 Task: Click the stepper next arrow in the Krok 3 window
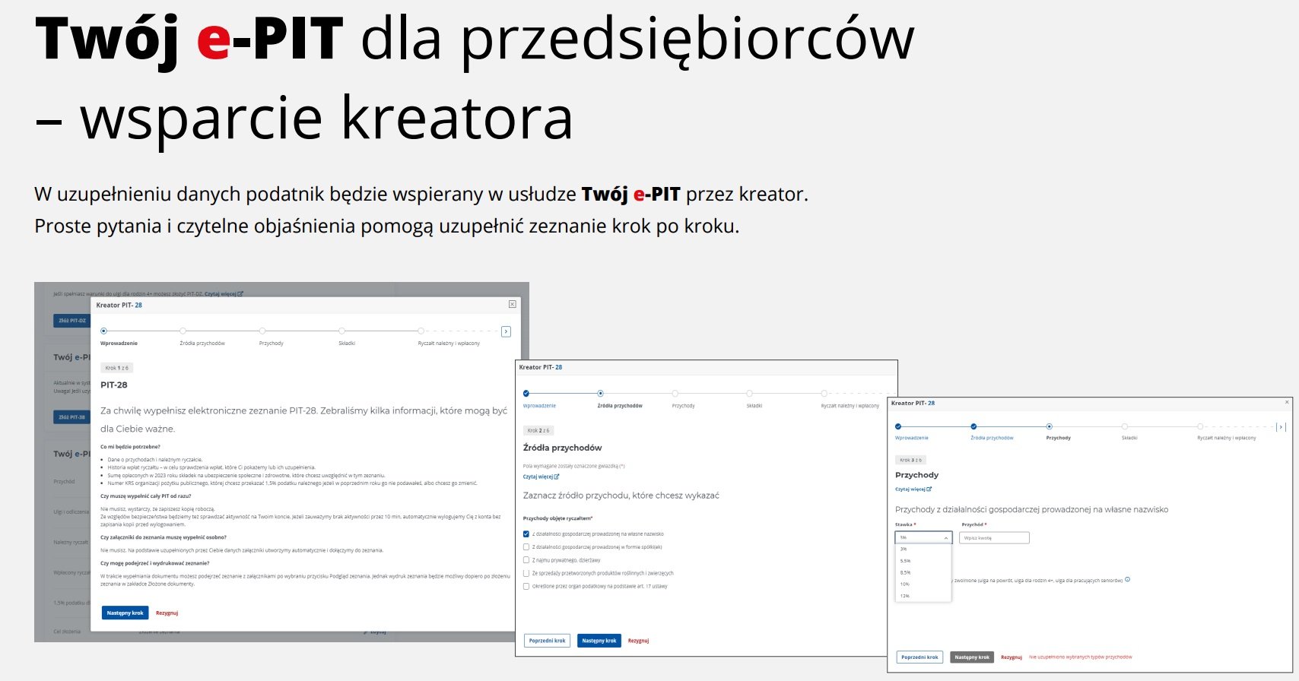[1281, 427]
